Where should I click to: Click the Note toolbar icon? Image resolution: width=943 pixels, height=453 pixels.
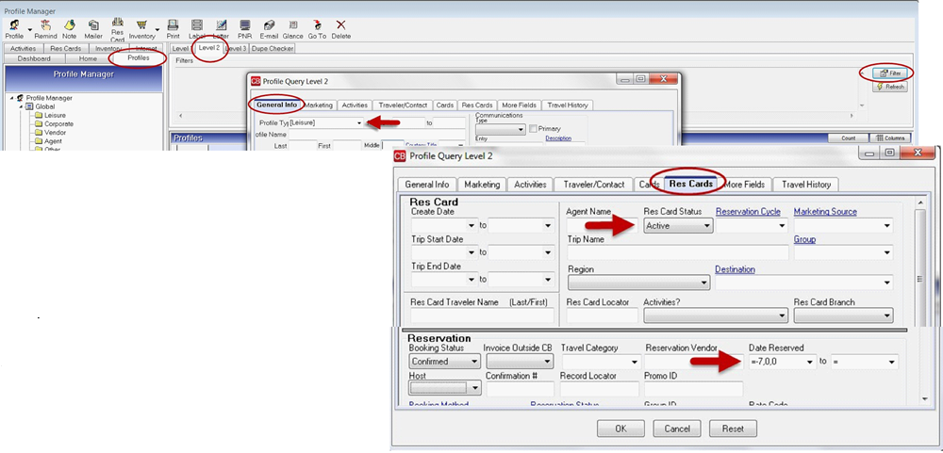[x=69, y=25]
